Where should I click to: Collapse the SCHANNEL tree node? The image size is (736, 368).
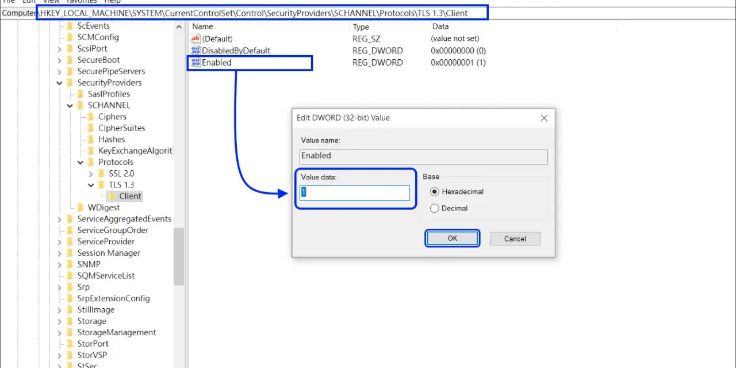coord(70,105)
